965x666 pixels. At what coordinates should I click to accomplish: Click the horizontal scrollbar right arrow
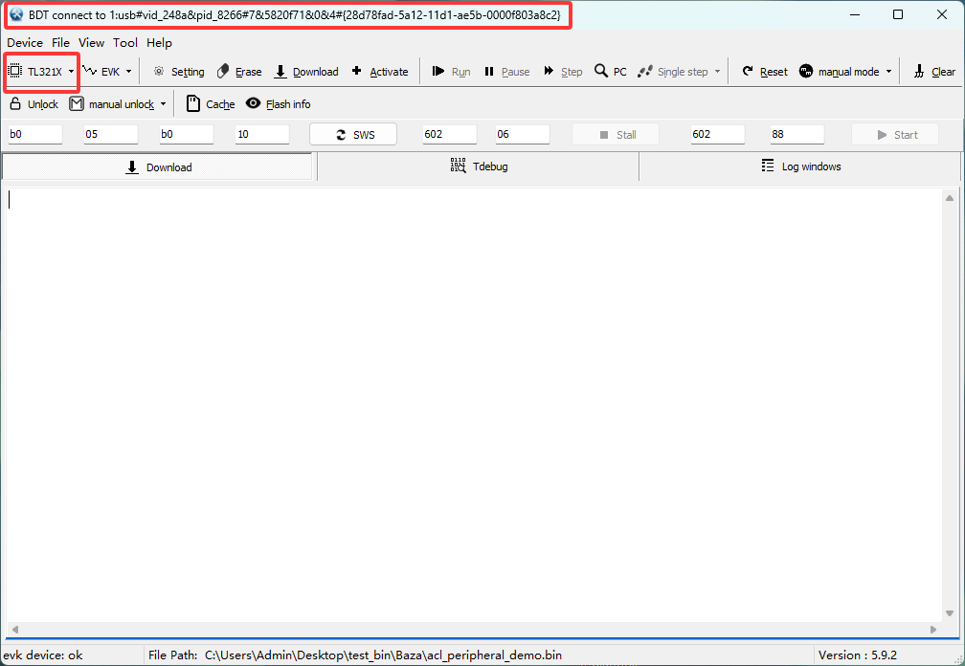tap(933, 629)
